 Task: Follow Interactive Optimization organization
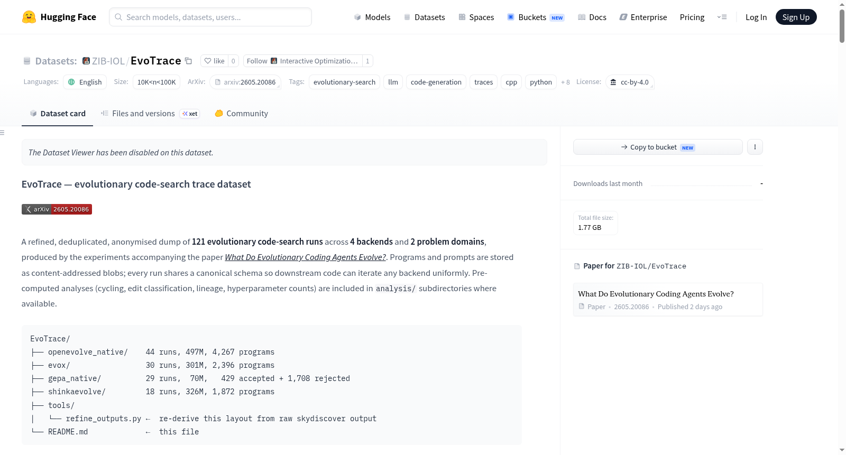(303, 61)
